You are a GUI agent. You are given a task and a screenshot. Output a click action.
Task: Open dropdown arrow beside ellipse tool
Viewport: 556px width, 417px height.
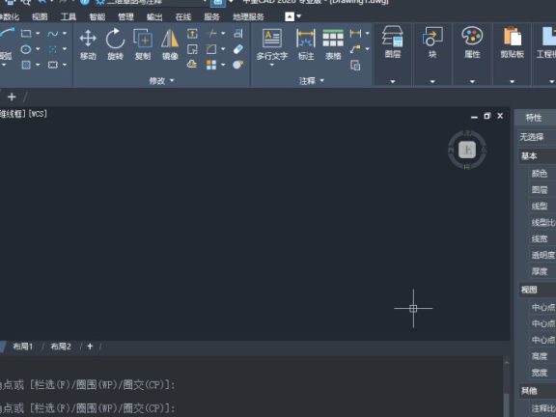point(38,49)
